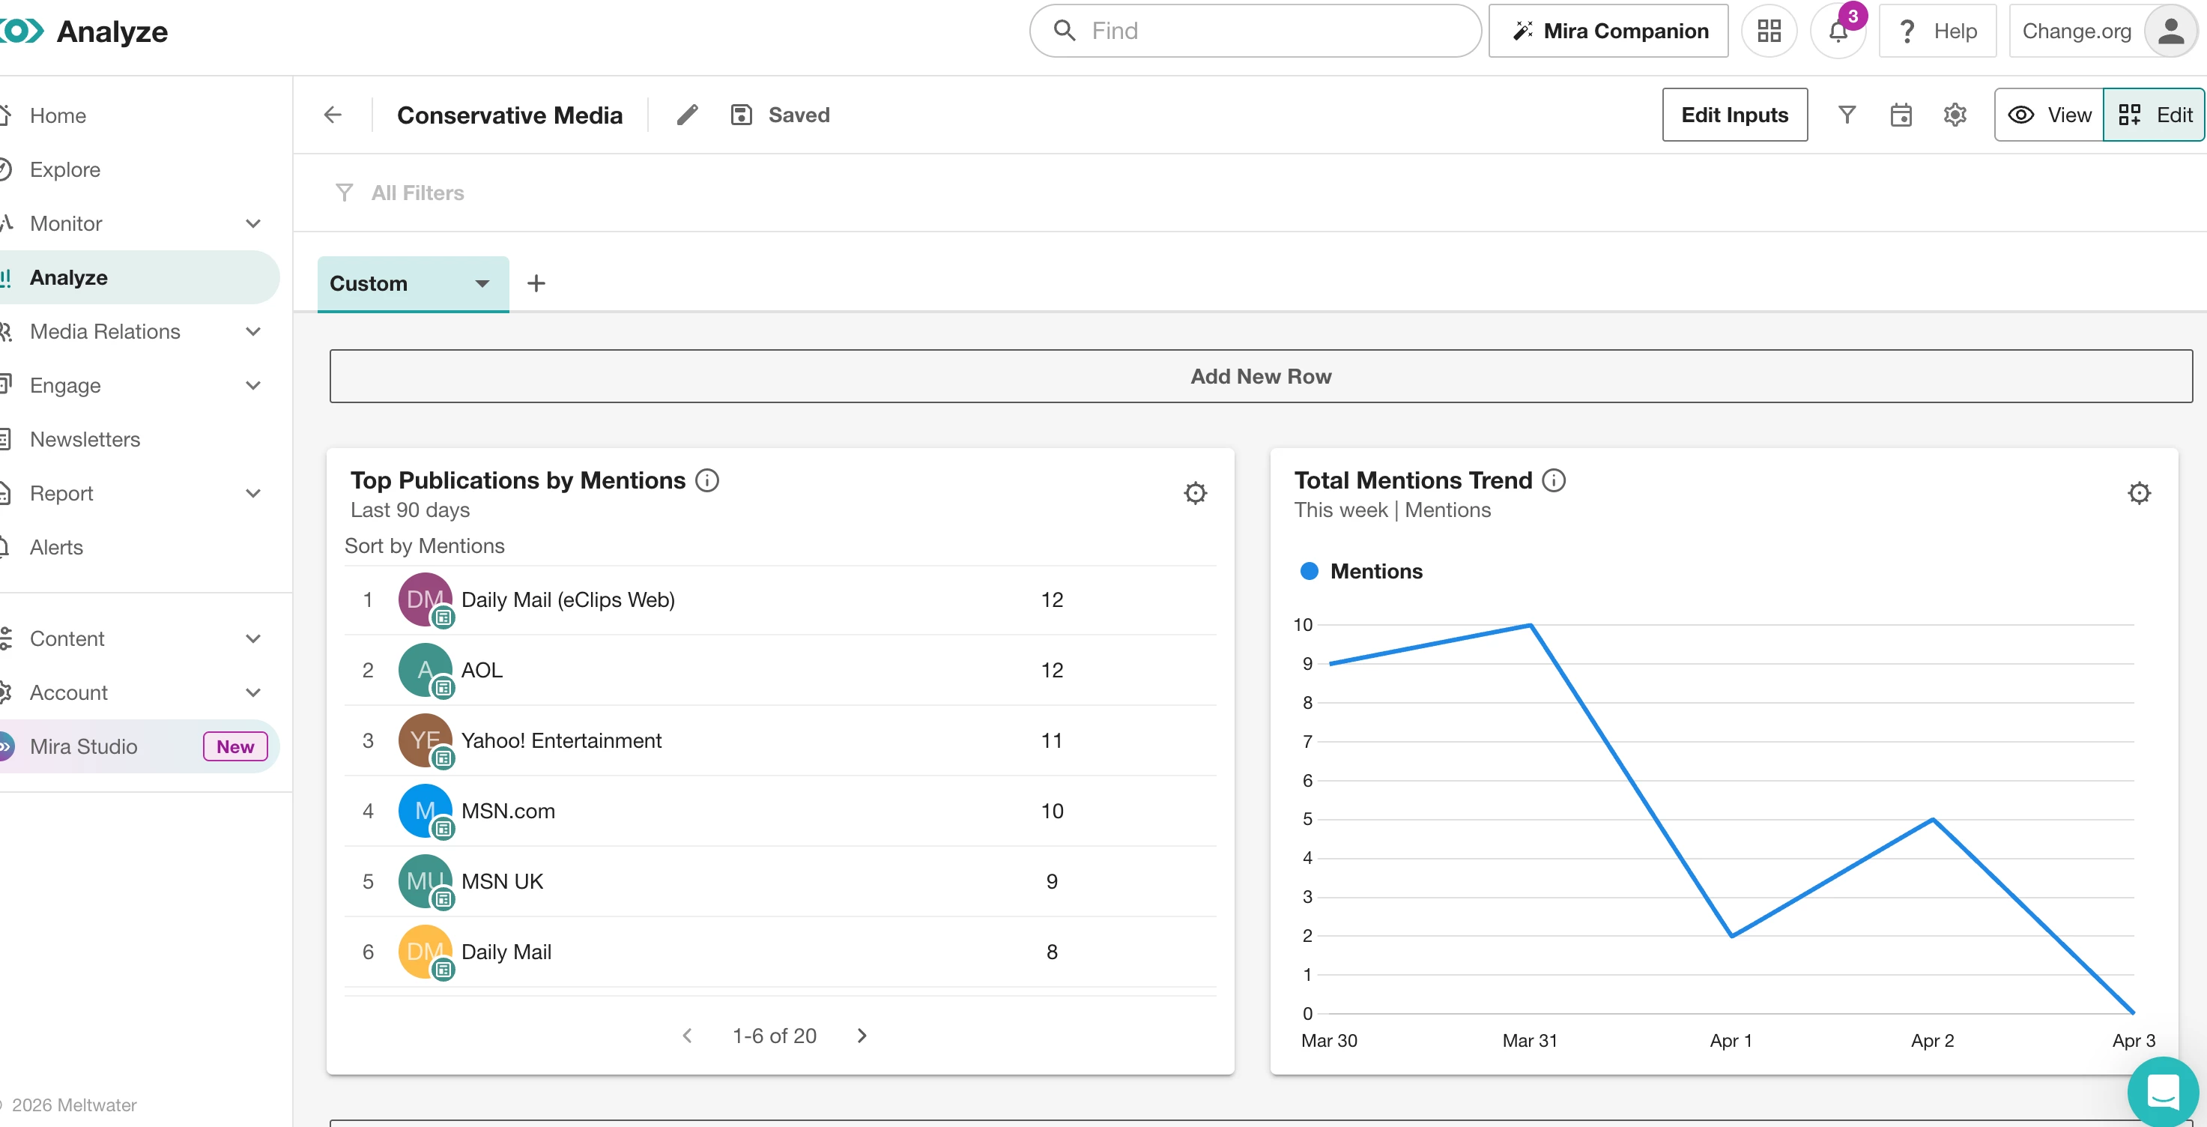Screen dimensions: 2207x1127
Task: Expand the Media Relations sidebar section
Action: (x=252, y=332)
